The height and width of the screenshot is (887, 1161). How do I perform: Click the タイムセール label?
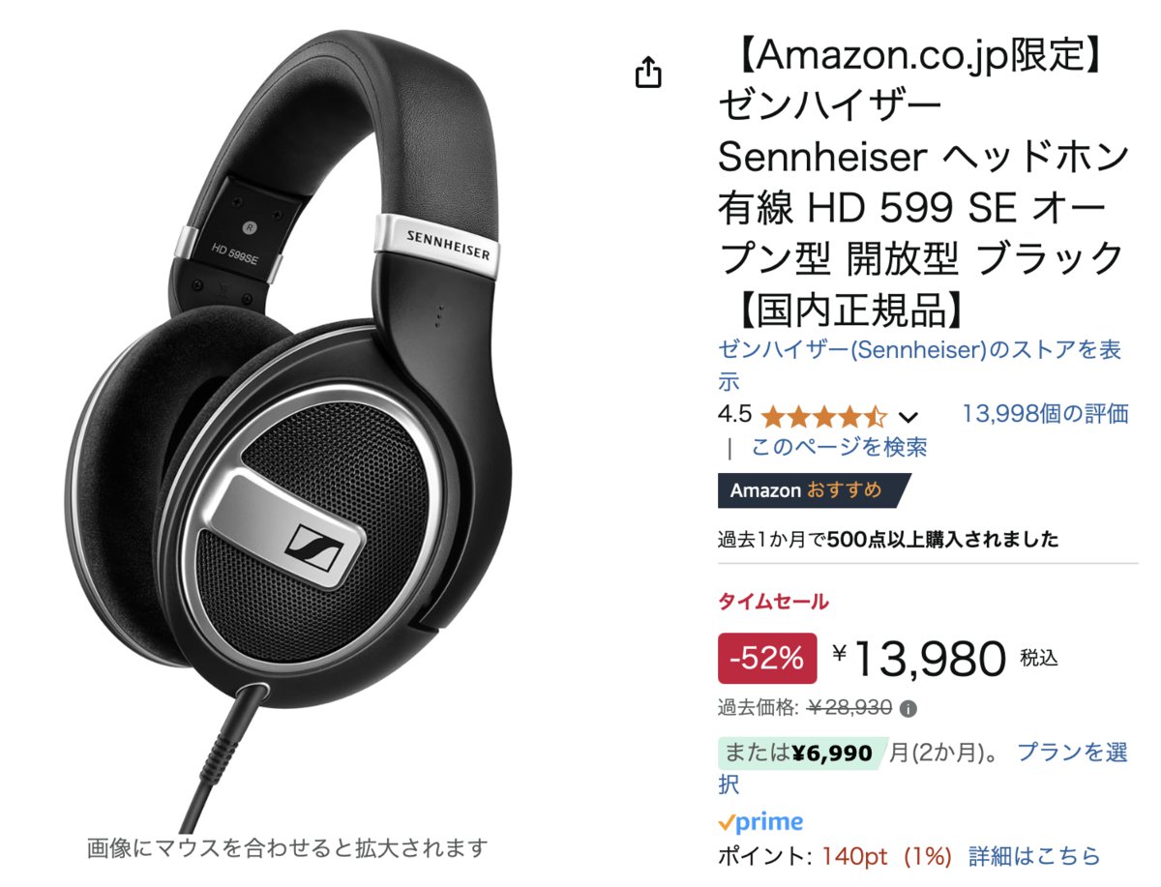pos(773,602)
